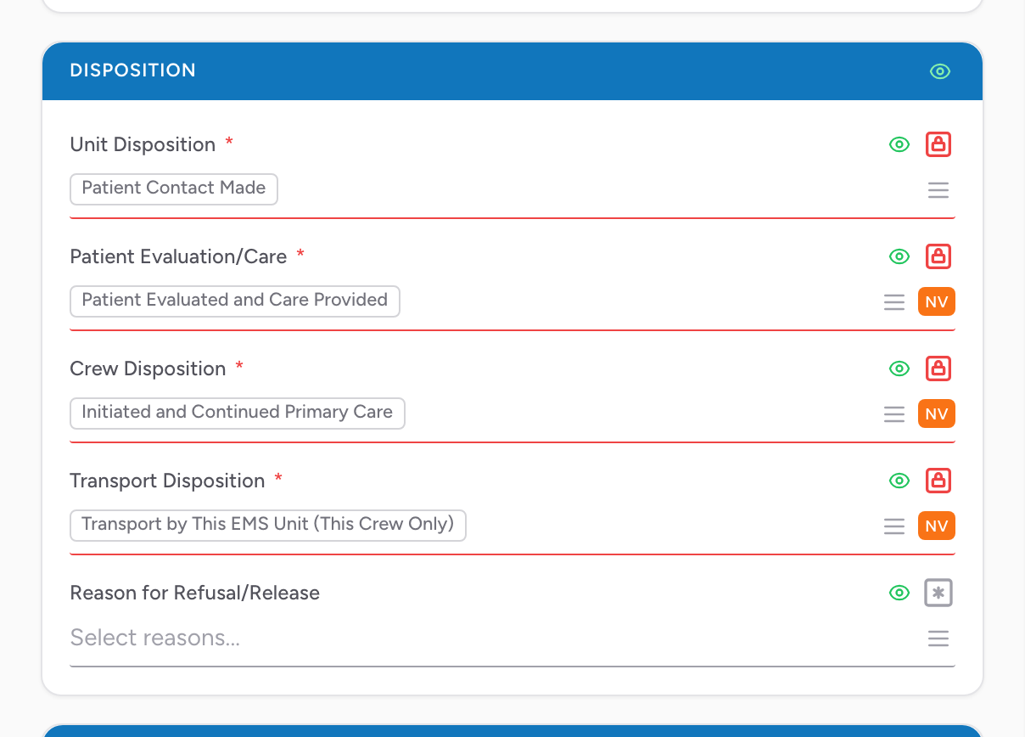Open list menu icon for Crew Disposition
This screenshot has width=1025, height=737.
tap(894, 414)
